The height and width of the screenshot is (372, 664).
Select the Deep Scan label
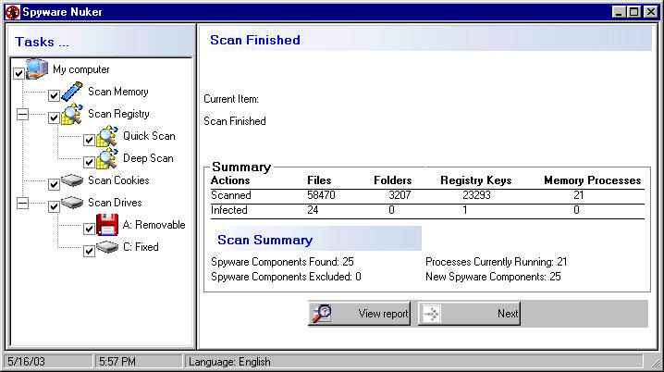pos(148,158)
